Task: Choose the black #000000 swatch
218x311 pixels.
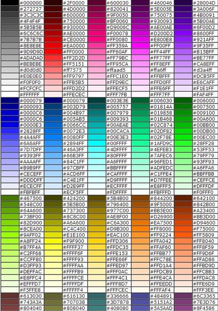Action: 10,3
